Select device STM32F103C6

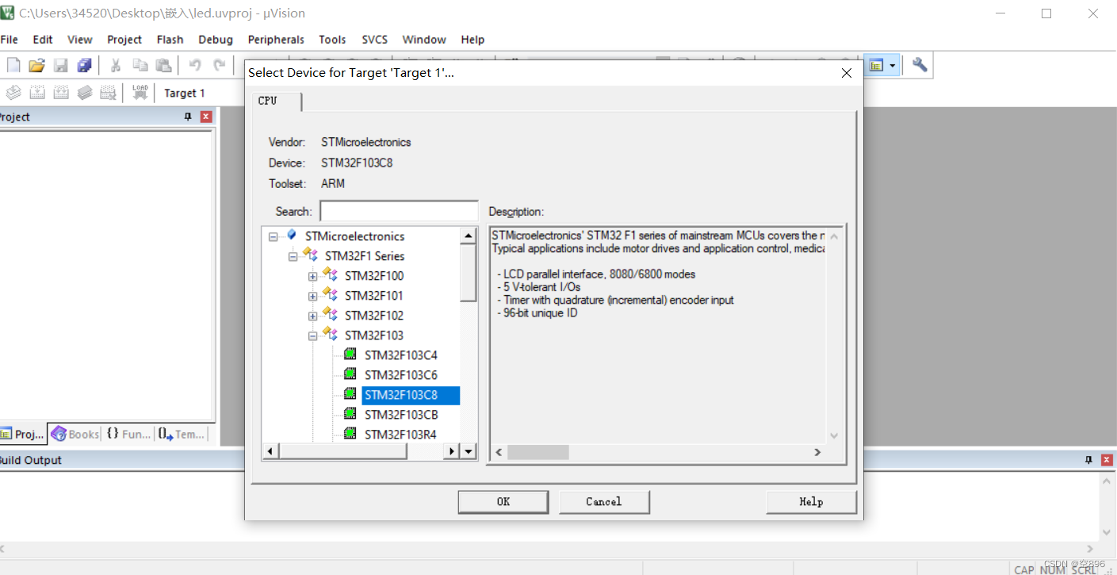pyautogui.click(x=400, y=375)
